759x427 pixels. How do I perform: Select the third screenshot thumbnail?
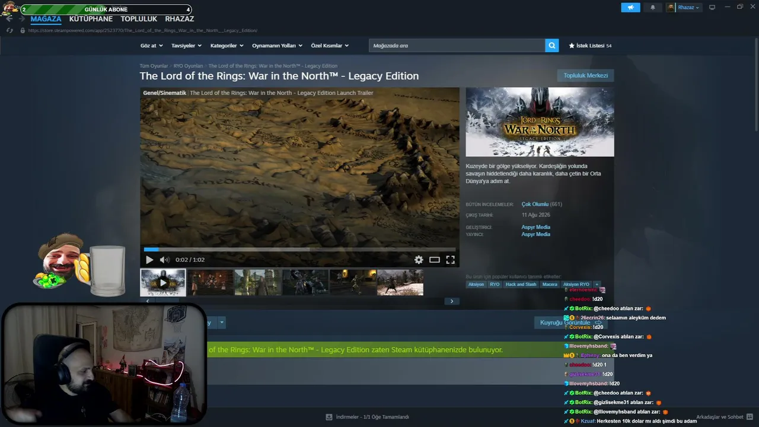[258, 282]
